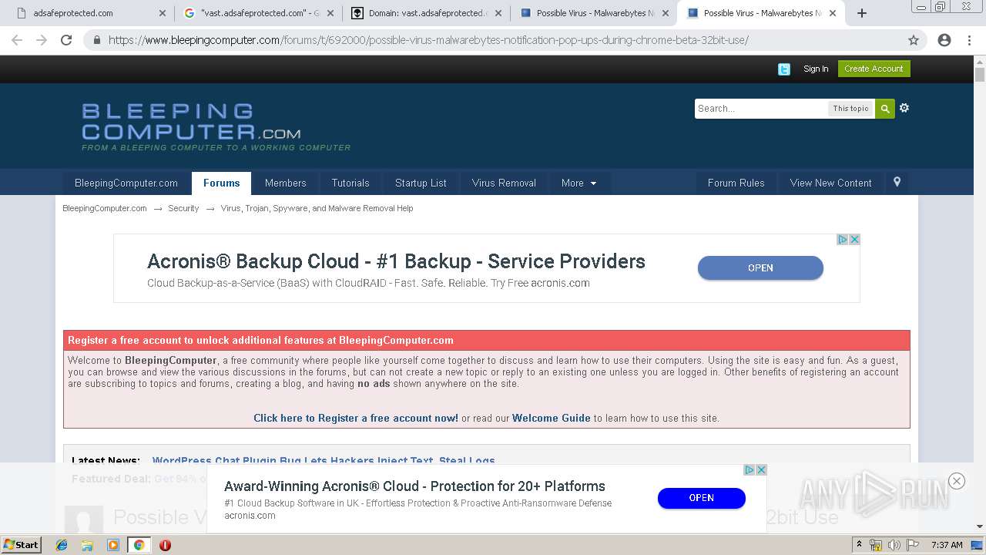Image resolution: width=986 pixels, height=555 pixels.
Task: Click the address bar URL
Action: click(428, 40)
